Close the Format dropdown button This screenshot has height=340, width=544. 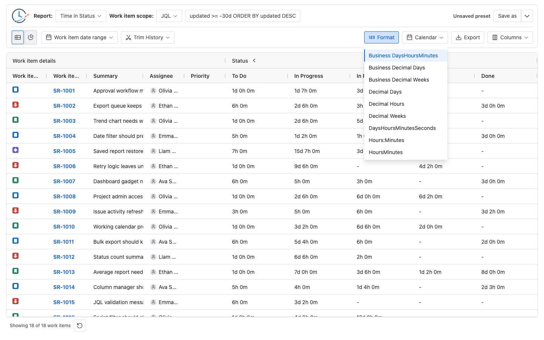382,37
